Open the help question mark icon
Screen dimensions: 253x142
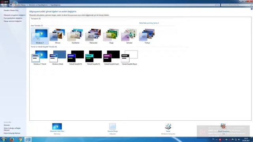(251, 9)
